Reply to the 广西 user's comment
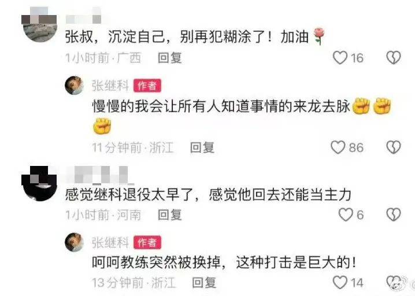Image resolution: width=415 pixels, height=296 pixels. point(170,58)
